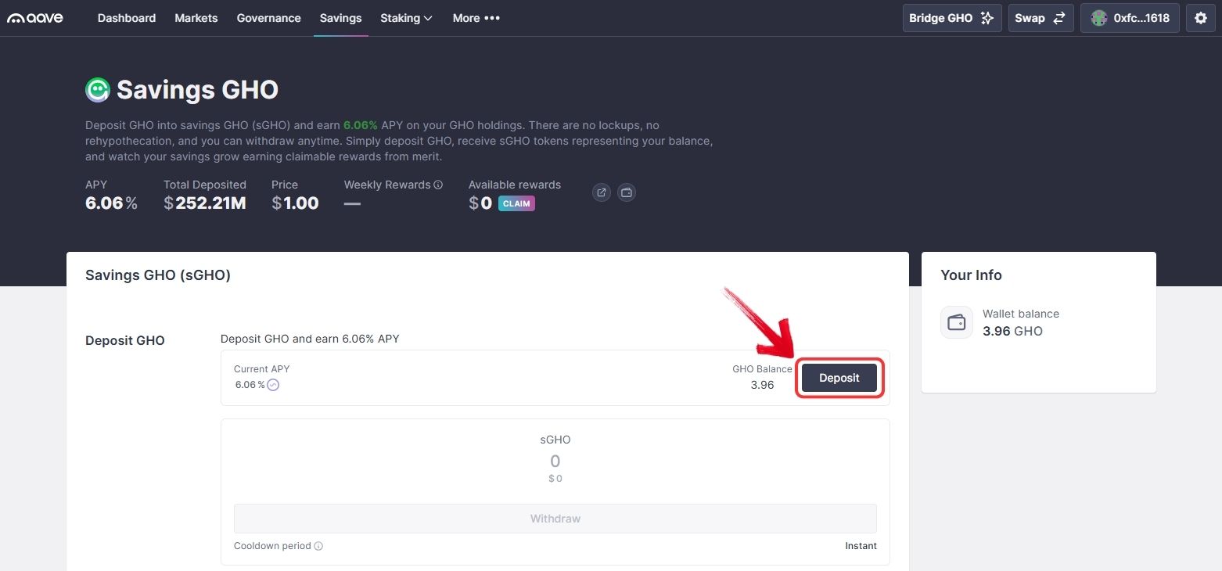Open the Markets tab
The height and width of the screenshot is (571, 1222).
[196, 18]
